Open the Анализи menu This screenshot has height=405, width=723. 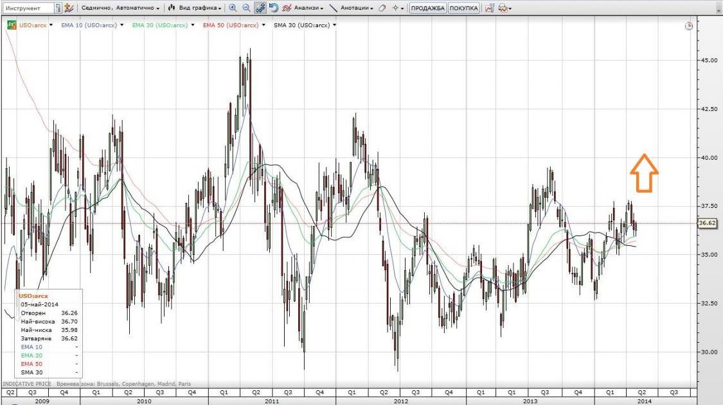pyautogui.click(x=303, y=8)
